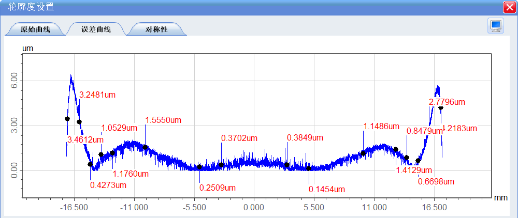
Task: Click the monitor display icon
Action: coord(496,26)
